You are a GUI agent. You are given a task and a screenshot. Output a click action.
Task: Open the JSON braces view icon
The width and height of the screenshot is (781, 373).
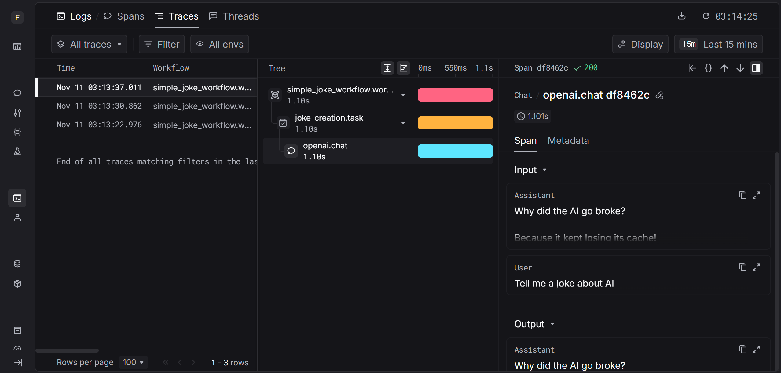coord(708,68)
